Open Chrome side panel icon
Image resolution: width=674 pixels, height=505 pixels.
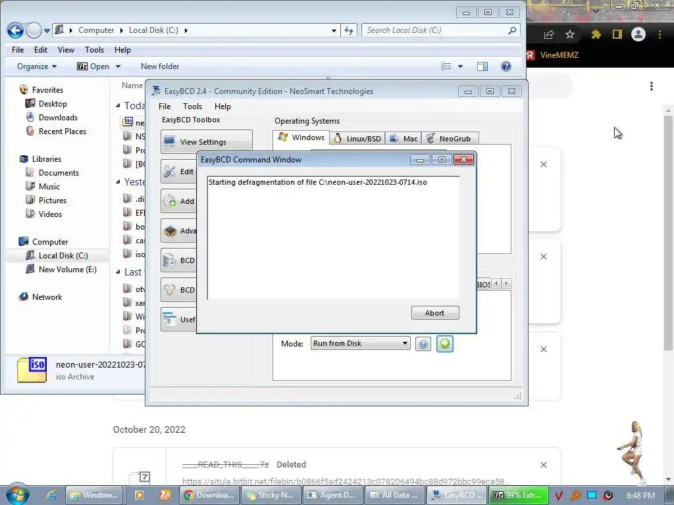[x=617, y=34]
